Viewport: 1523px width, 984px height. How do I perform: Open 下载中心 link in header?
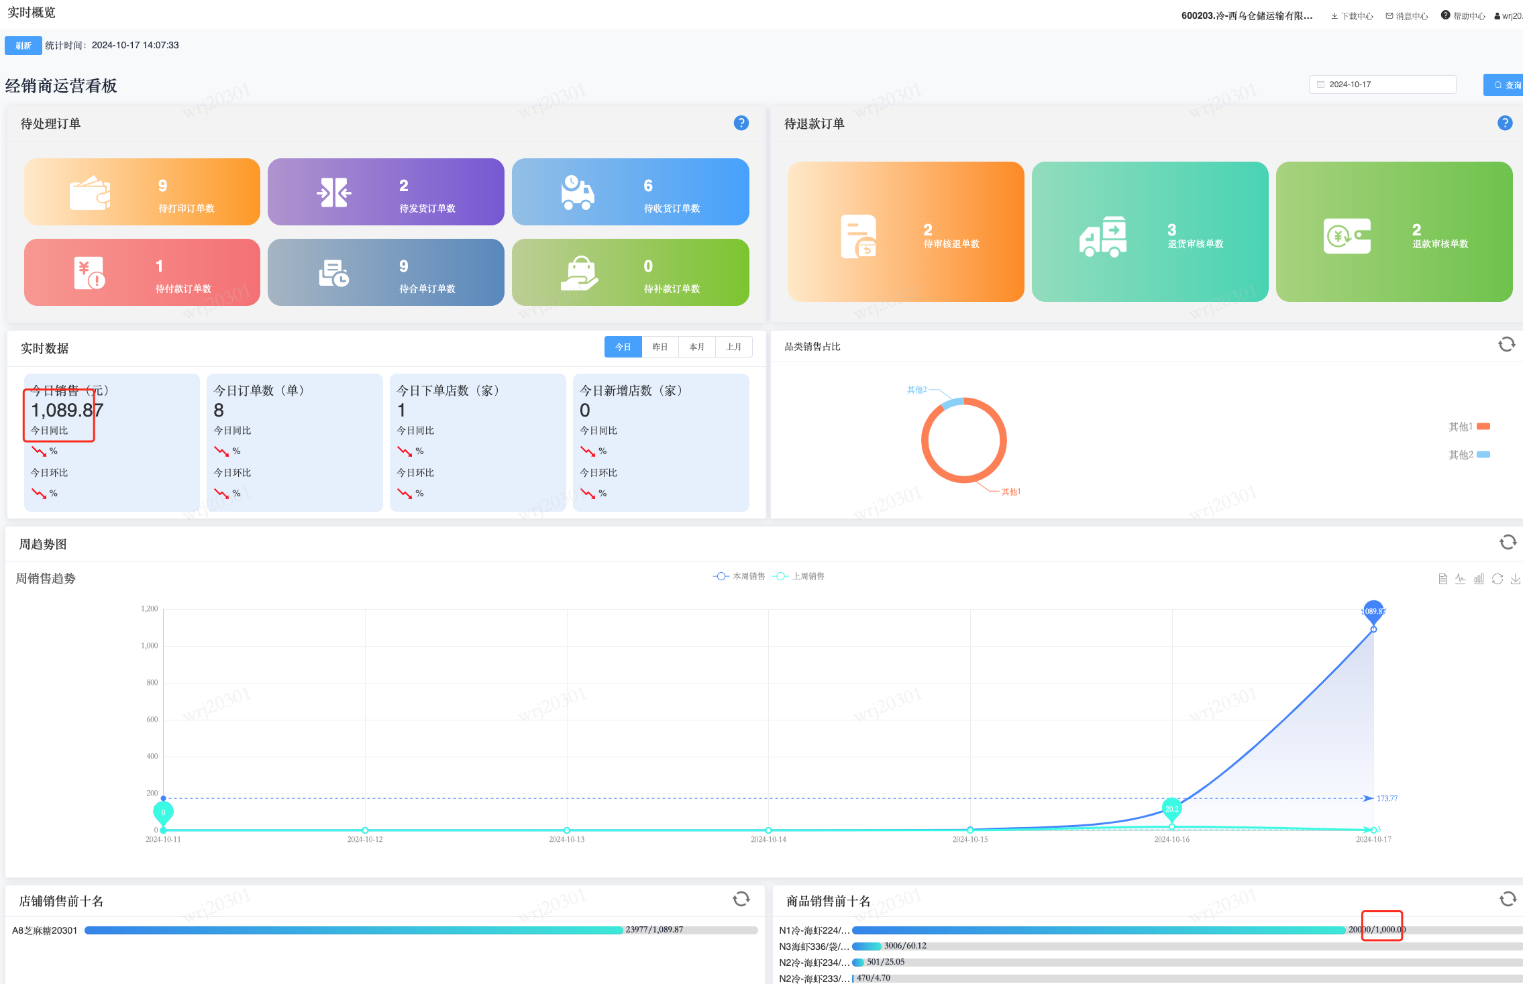[x=1352, y=16]
